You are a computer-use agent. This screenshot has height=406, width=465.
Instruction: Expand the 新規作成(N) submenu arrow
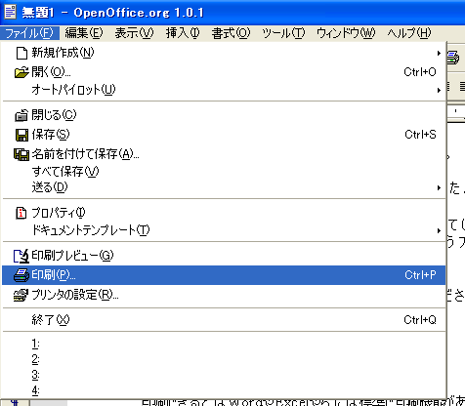tap(439, 53)
